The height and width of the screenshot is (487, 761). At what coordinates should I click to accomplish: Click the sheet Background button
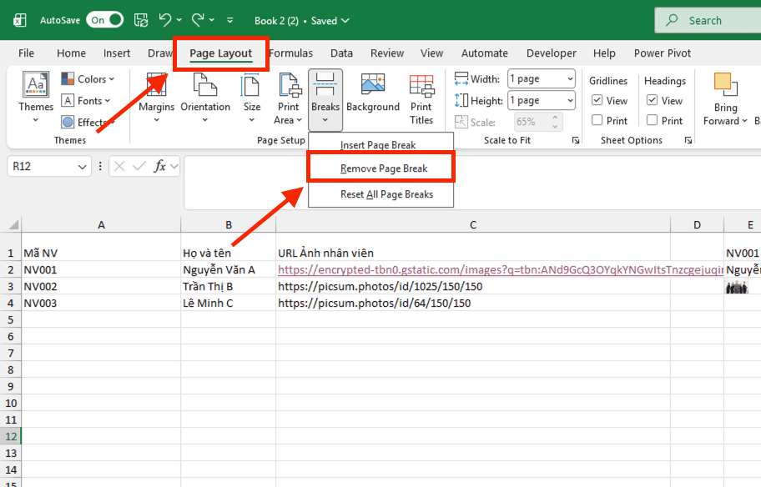coord(373,93)
